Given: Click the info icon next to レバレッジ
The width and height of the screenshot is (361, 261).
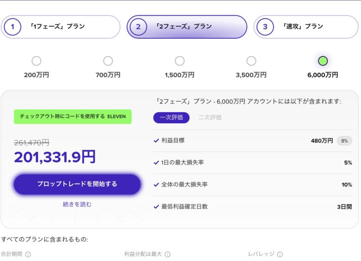Looking at the screenshot, I should 280,255.
